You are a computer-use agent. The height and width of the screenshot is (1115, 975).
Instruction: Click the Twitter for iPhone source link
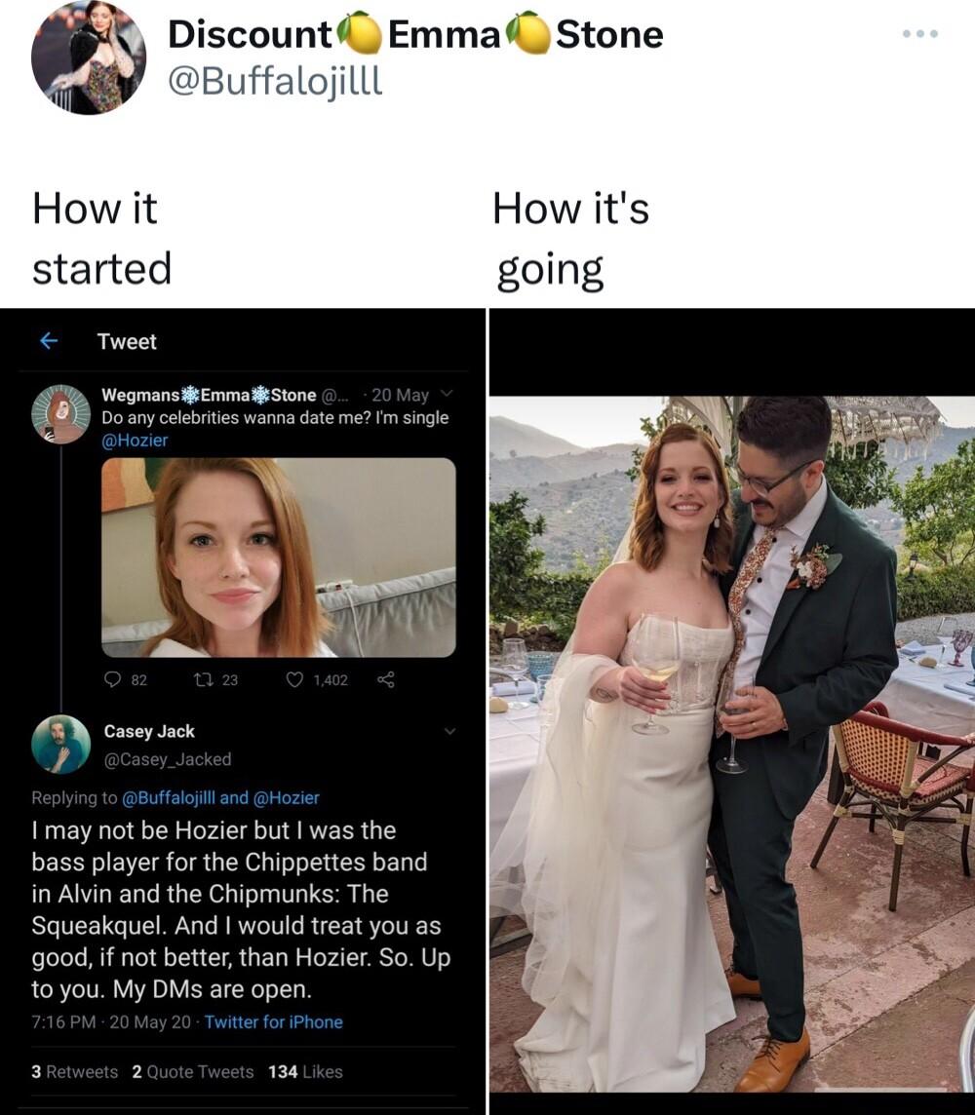[274, 1021]
